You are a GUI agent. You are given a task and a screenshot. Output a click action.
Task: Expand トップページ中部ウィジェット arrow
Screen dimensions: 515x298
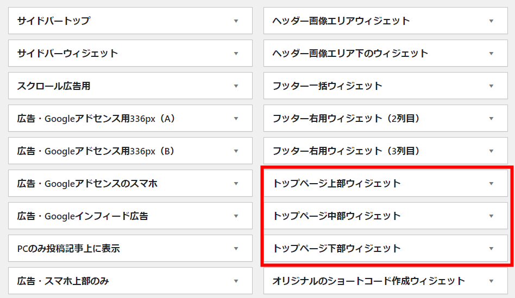(491, 216)
